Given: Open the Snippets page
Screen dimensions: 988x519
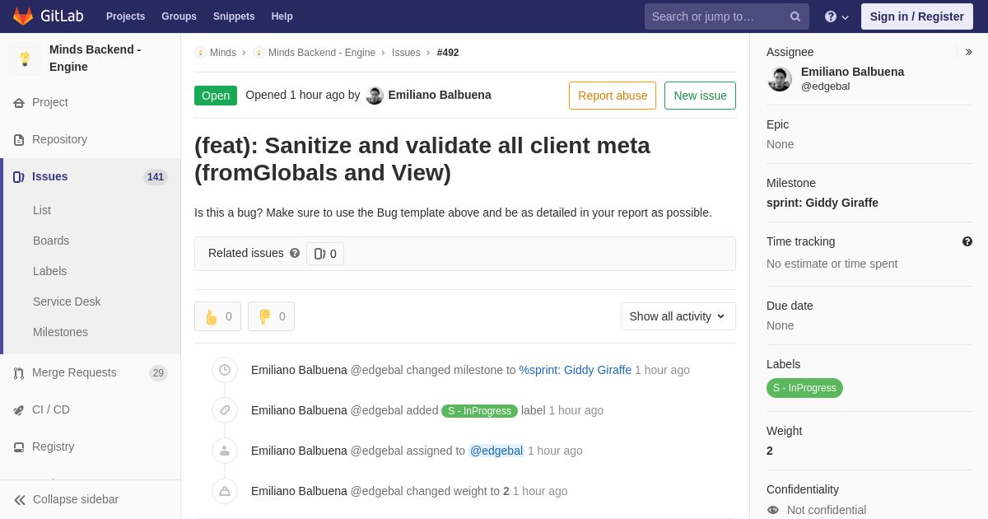Looking at the screenshot, I should [234, 16].
